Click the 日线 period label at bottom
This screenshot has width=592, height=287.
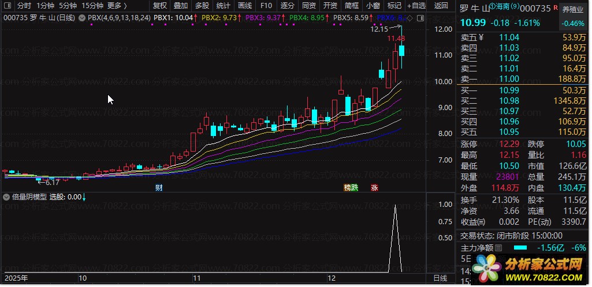(440, 278)
